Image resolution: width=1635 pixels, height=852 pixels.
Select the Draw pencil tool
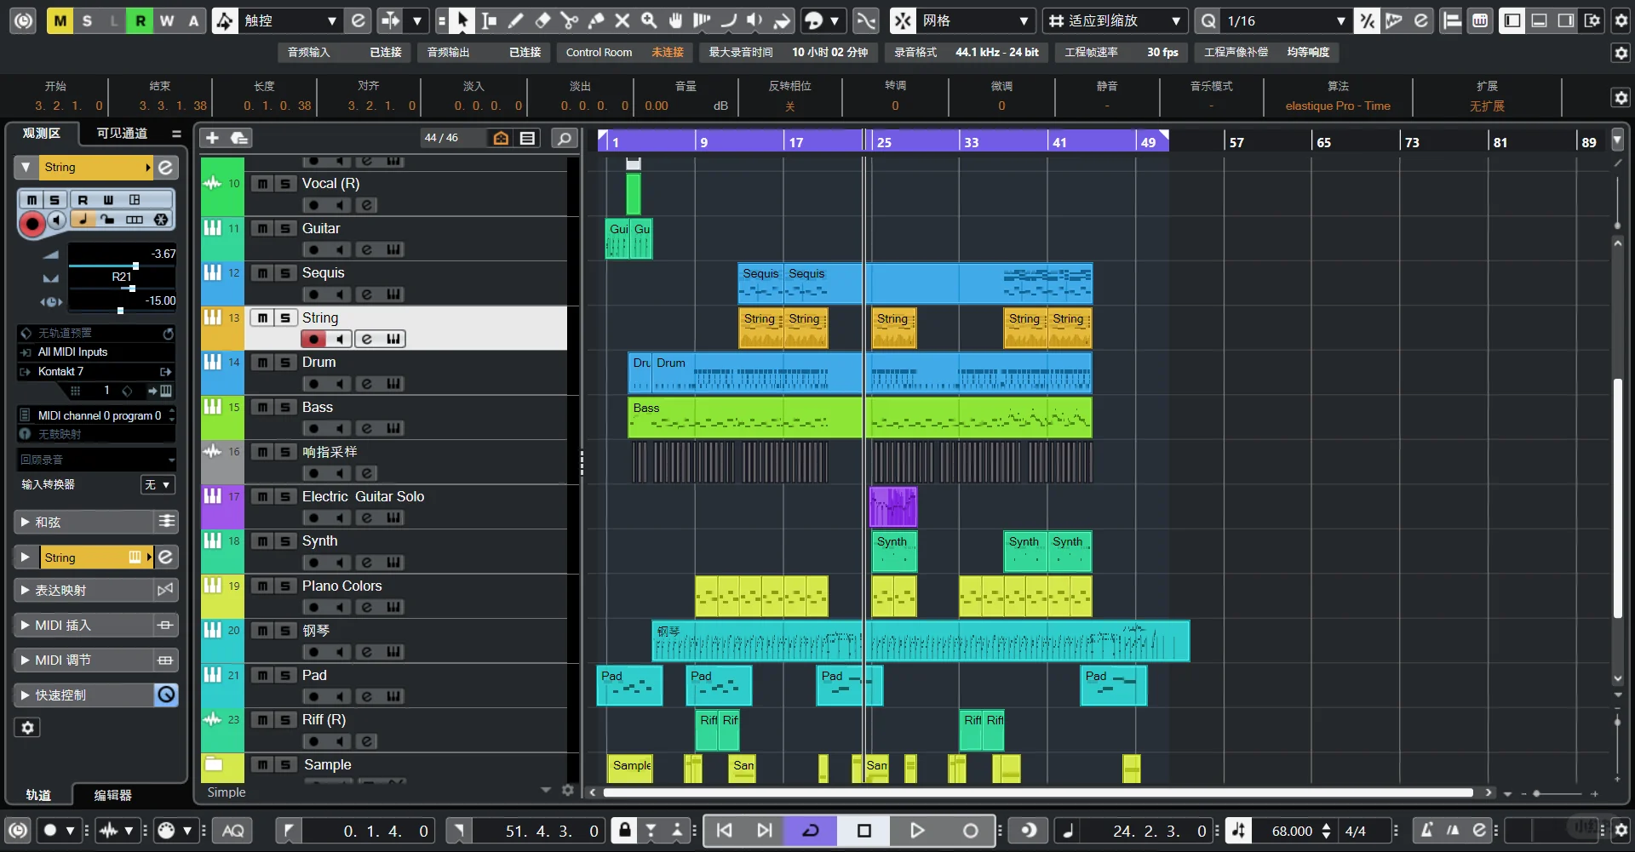point(516,20)
